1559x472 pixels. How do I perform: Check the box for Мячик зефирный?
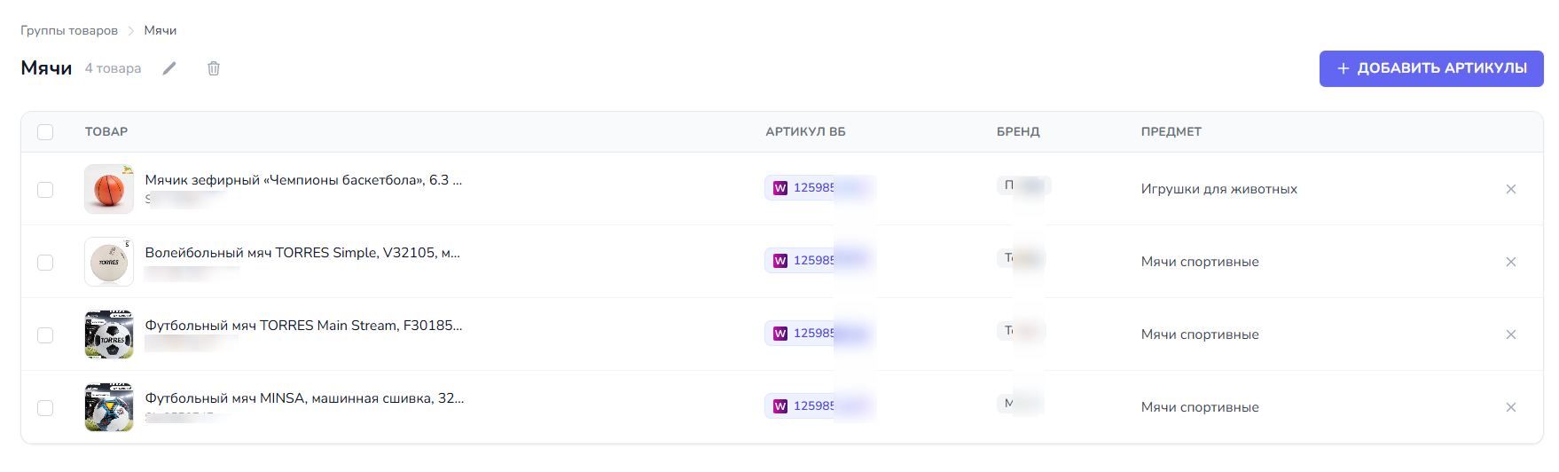tap(45, 189)
